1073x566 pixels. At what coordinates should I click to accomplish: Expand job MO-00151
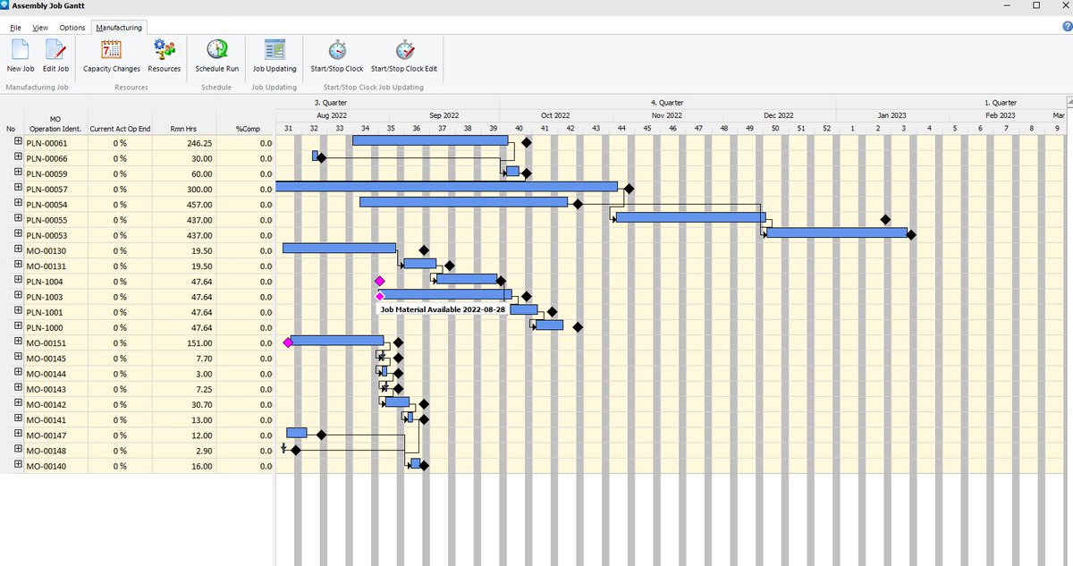pyautogui.click(x=18, y=342)
